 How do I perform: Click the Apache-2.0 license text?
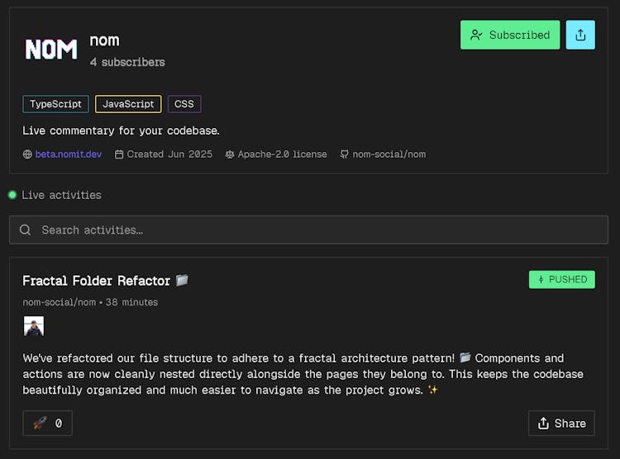282,154
